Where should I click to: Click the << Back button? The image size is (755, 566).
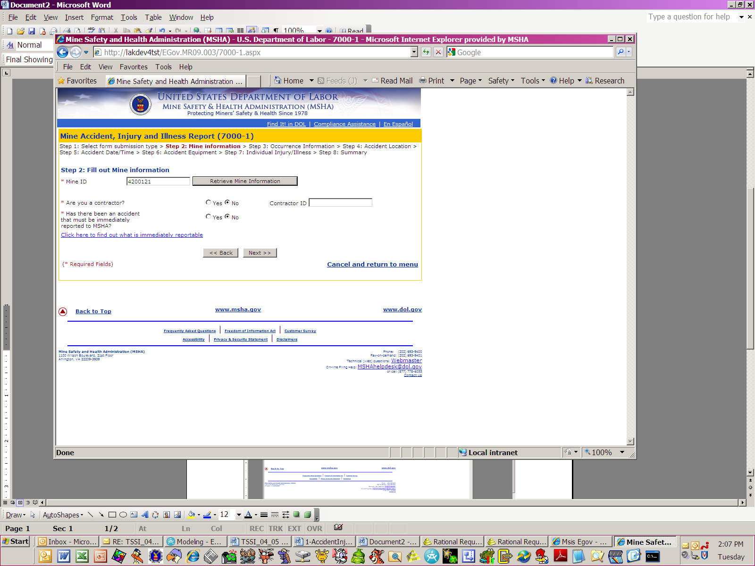click(x=221, y=253)
